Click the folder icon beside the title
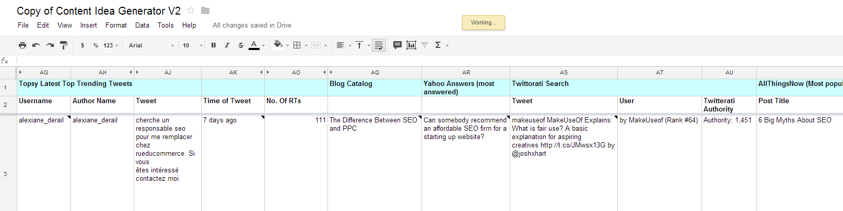The image size is (843, 211). pos(205,10)
